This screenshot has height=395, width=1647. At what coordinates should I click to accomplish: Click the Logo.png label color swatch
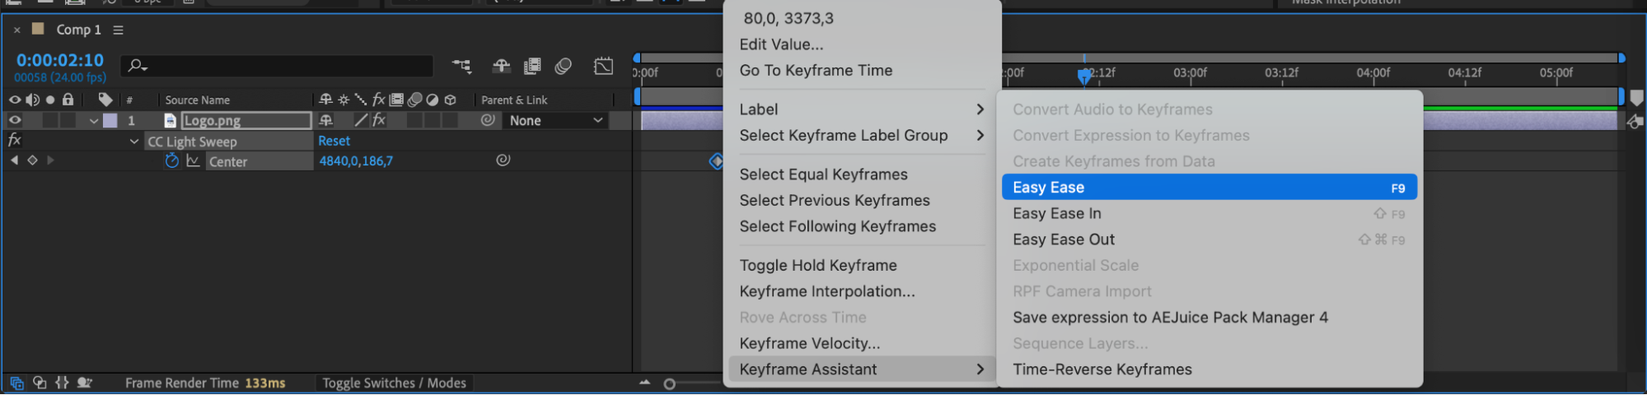pyautogui.click(x=110, y=120)
